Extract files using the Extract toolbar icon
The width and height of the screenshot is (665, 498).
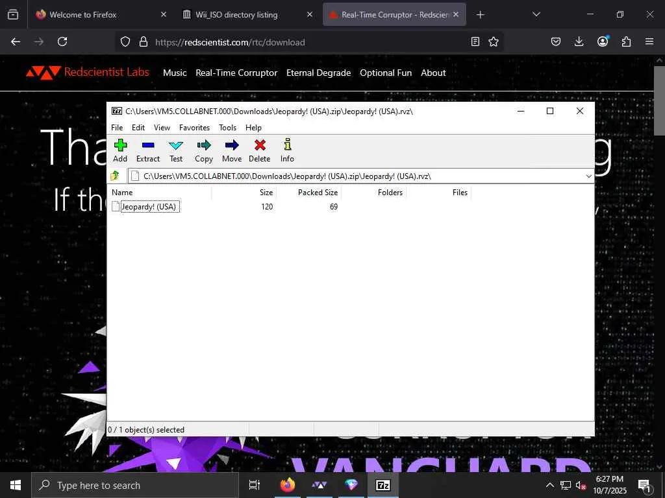click(x=148, y=150)
